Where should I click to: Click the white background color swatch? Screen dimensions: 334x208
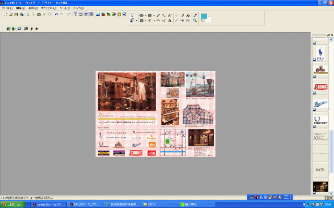click(x=208, y=20)
